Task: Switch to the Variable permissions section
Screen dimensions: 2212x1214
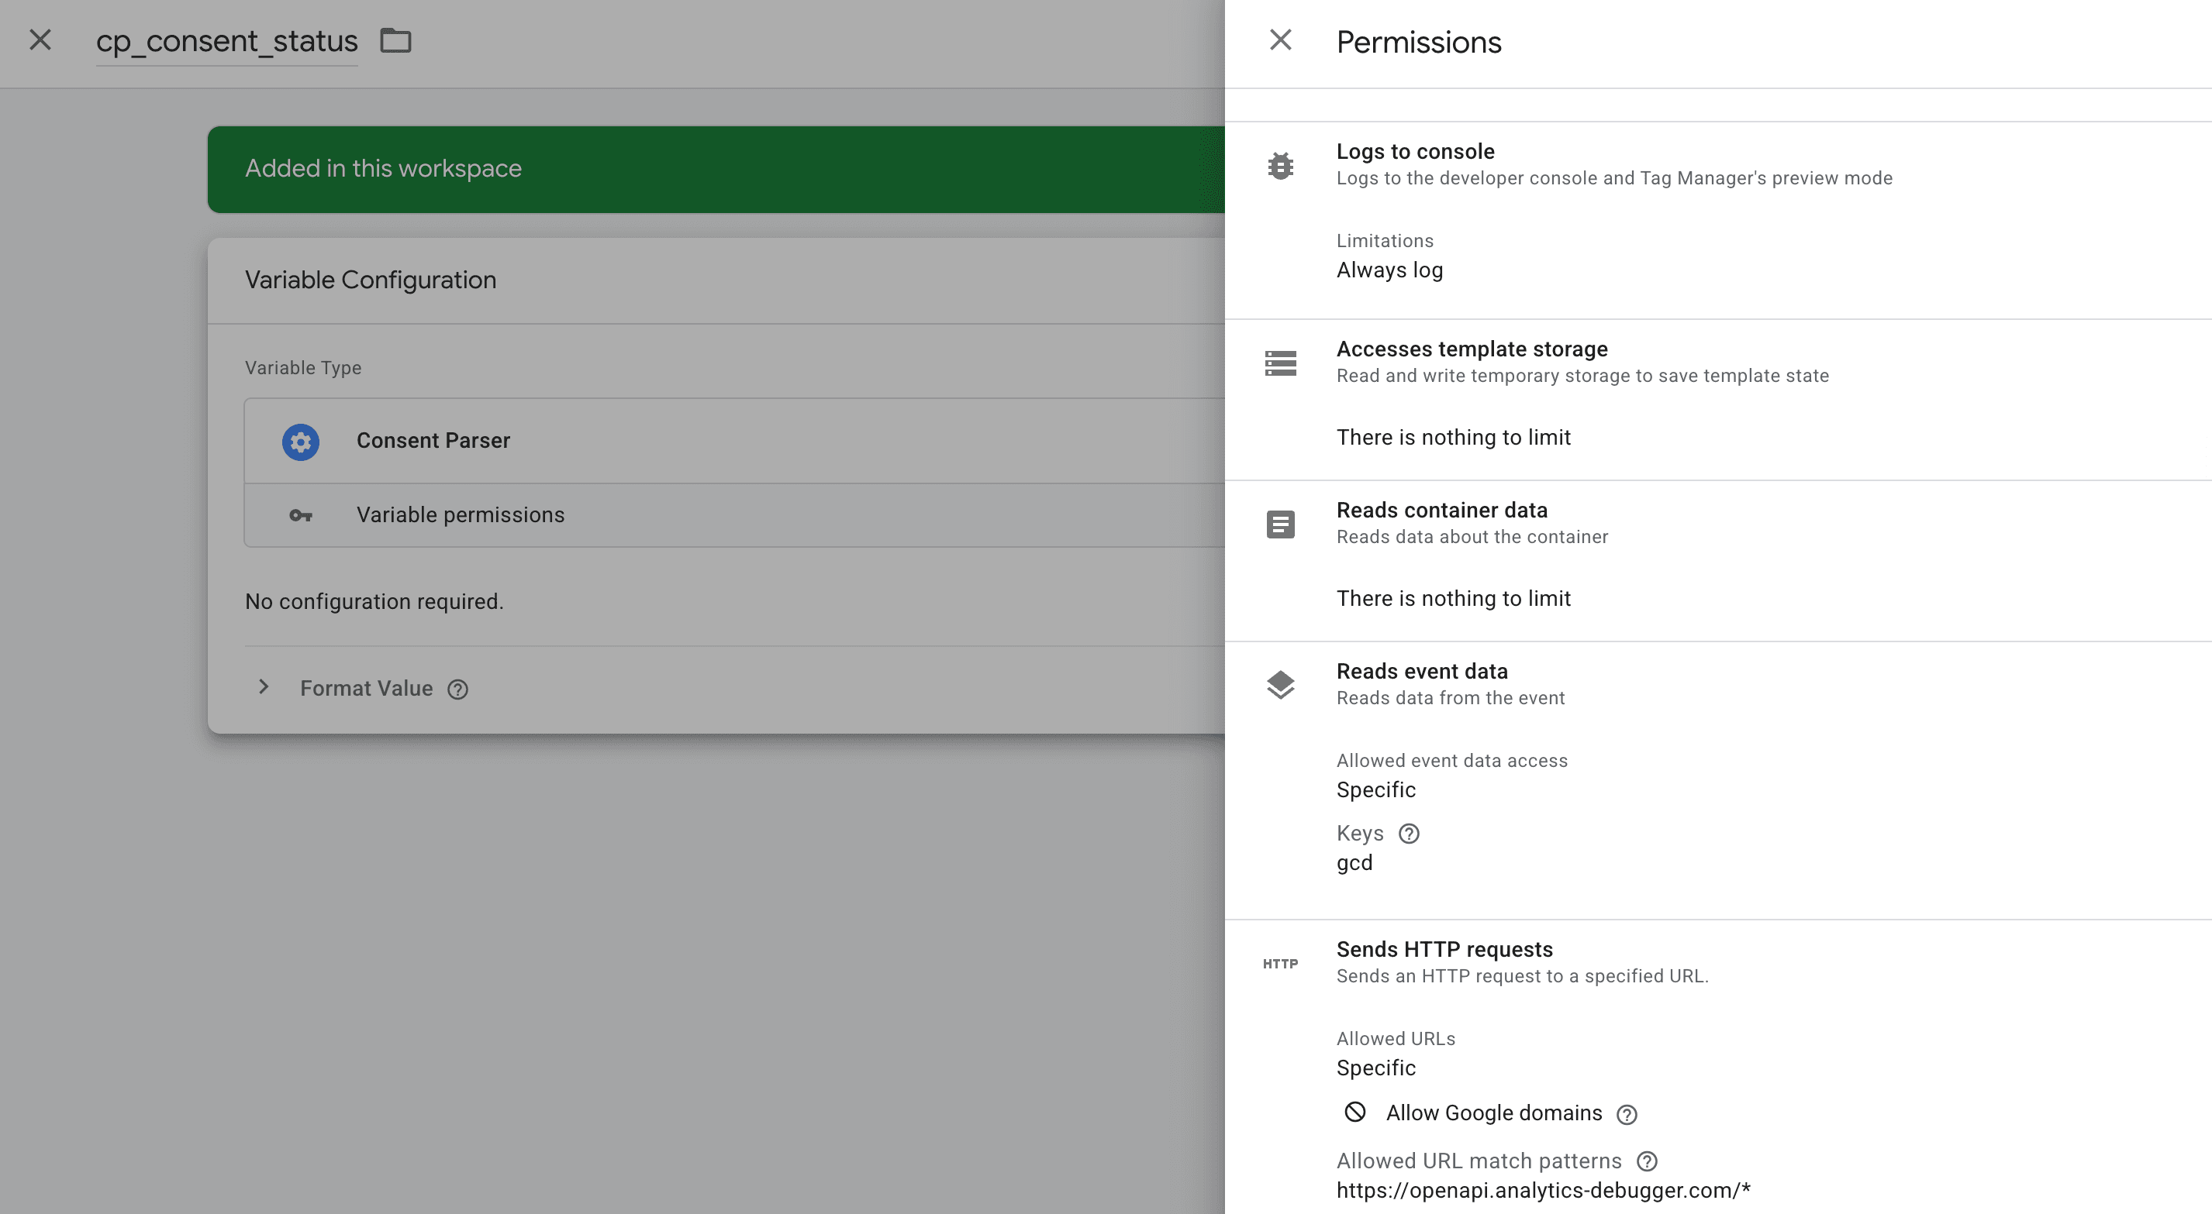Action: (x=461, y=514)
